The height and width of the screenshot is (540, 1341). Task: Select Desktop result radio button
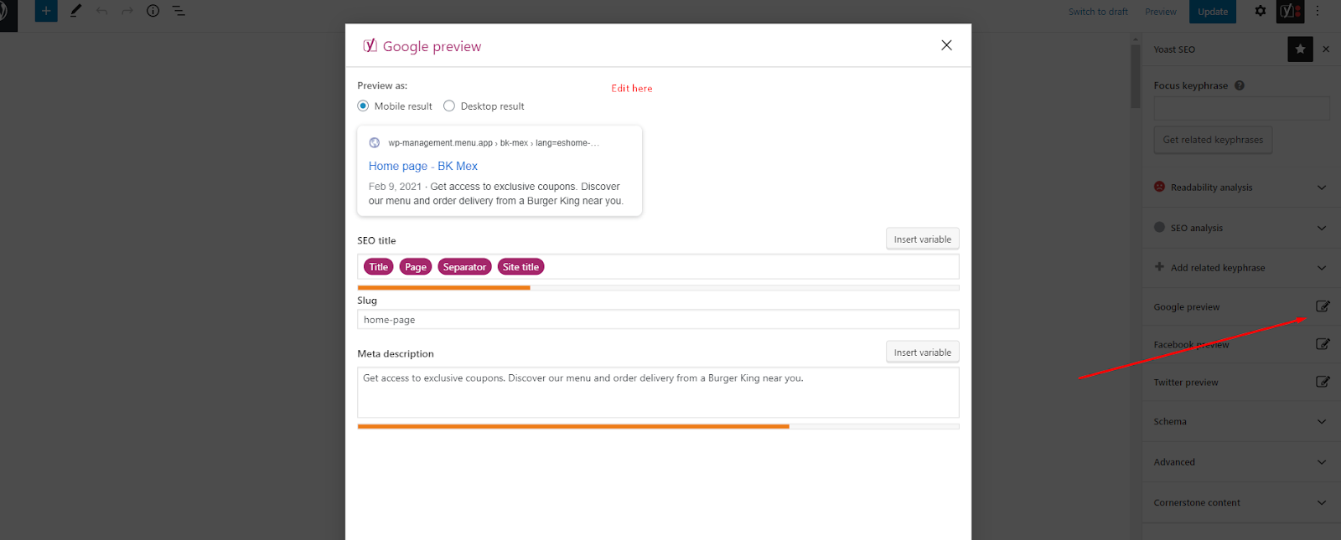449,105
